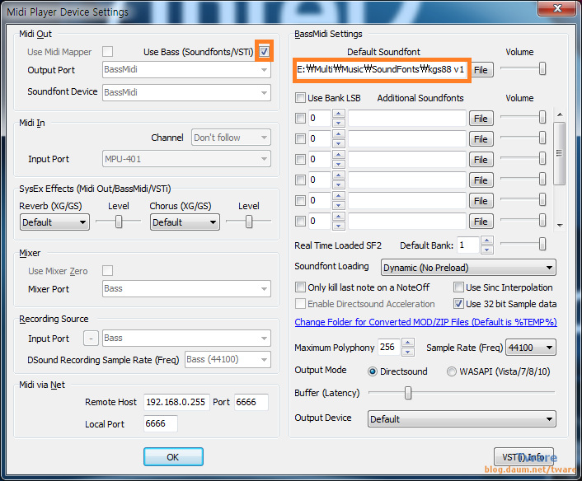Click Local Port 6666 field
The width and height of the screenshot is (582, 481).
point(161,423)
